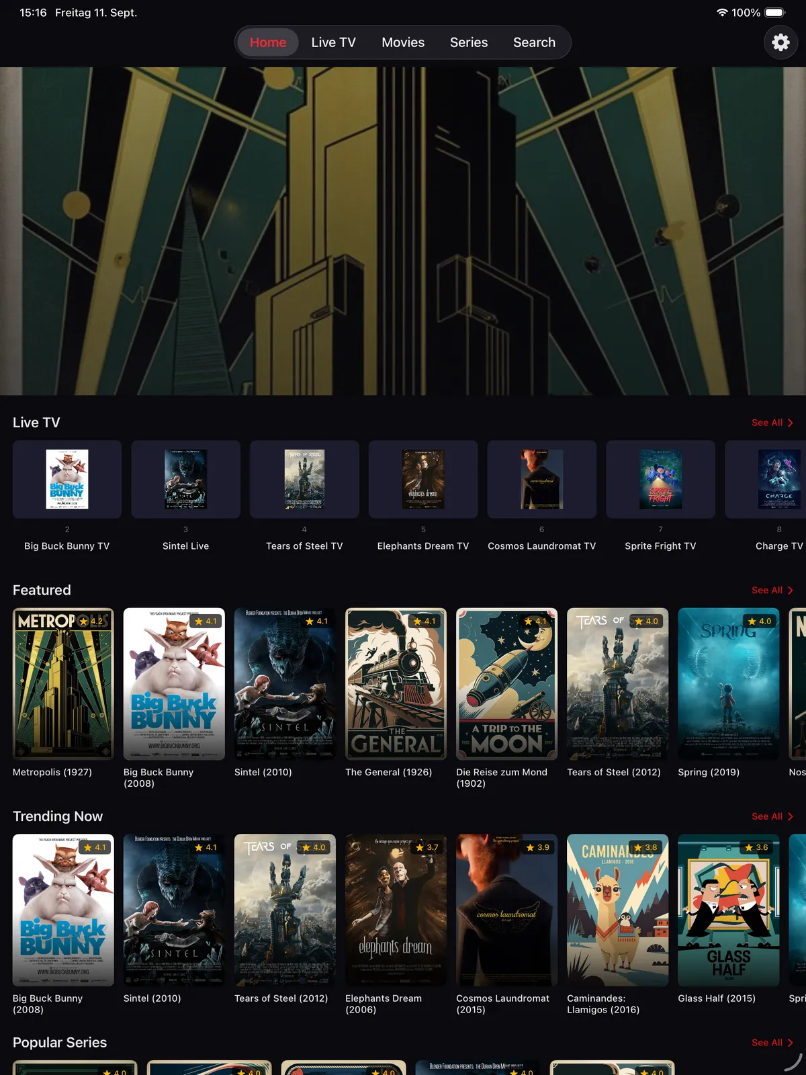806x1075 pixels.
Task: Open Sintel (2010) poster in Featured
Action: 285,684
